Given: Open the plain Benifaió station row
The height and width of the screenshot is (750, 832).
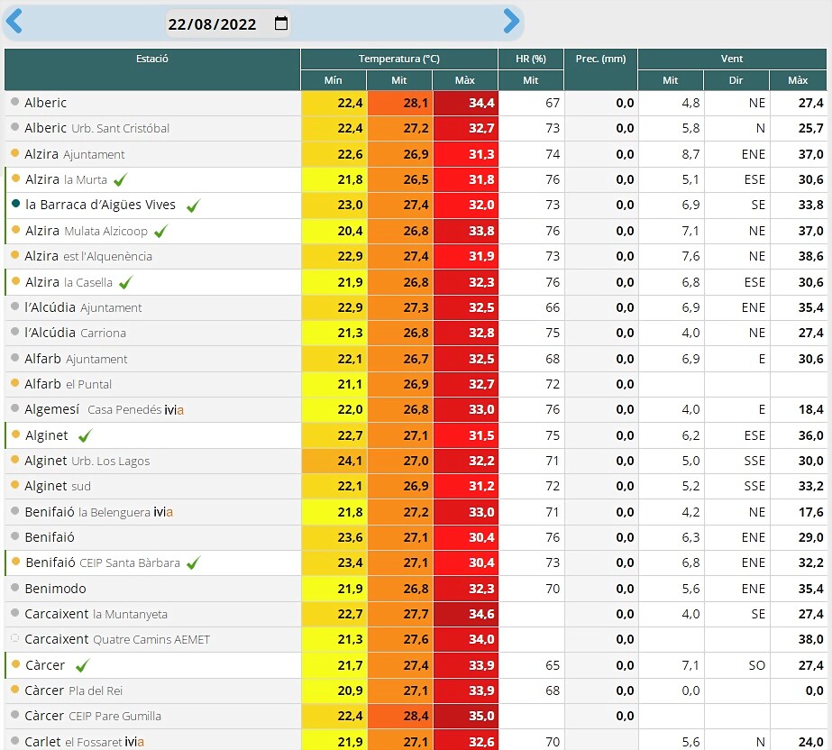Looking at the screenshot, I should tap(50, 537).
